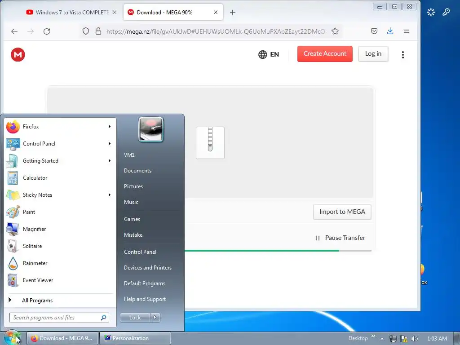Viewport: 460px width, 345px height.
Task: Start the Magnifier tool
Action: tap(60, 229)
